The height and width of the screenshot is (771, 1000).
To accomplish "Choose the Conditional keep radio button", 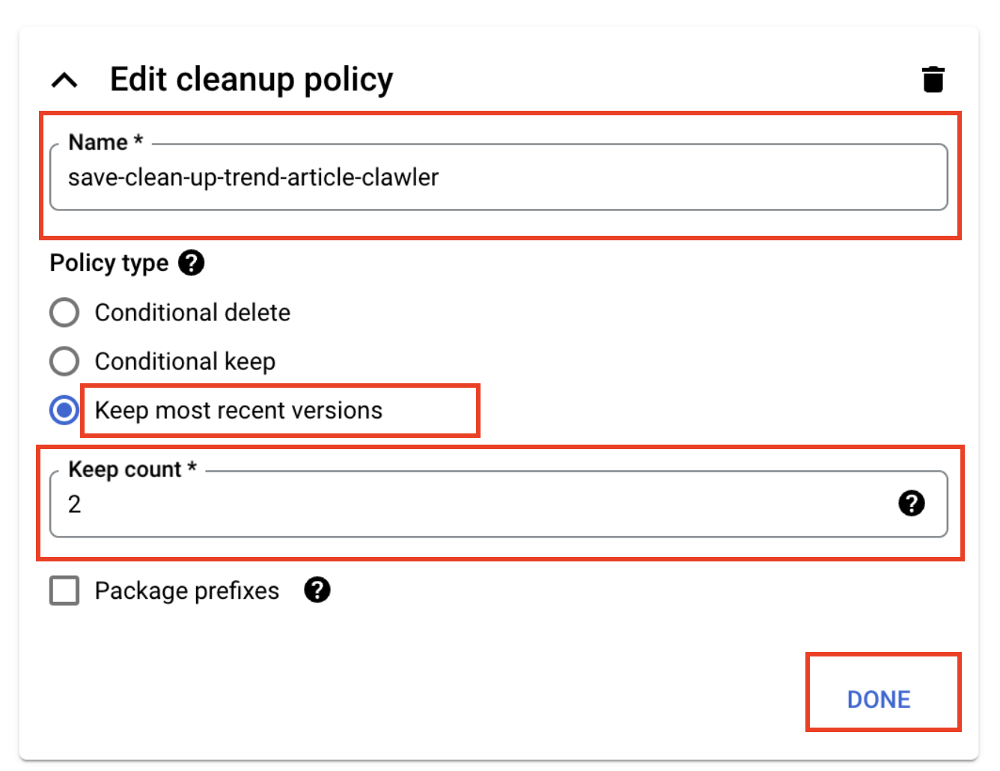I will 64,362.
